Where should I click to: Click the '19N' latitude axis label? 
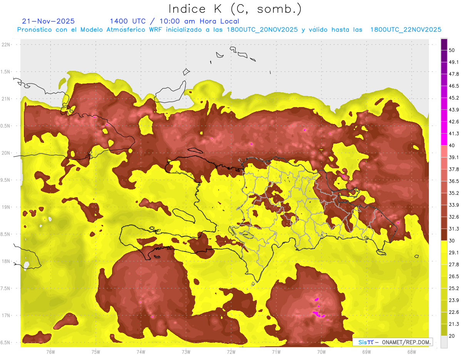coord(7,207)
